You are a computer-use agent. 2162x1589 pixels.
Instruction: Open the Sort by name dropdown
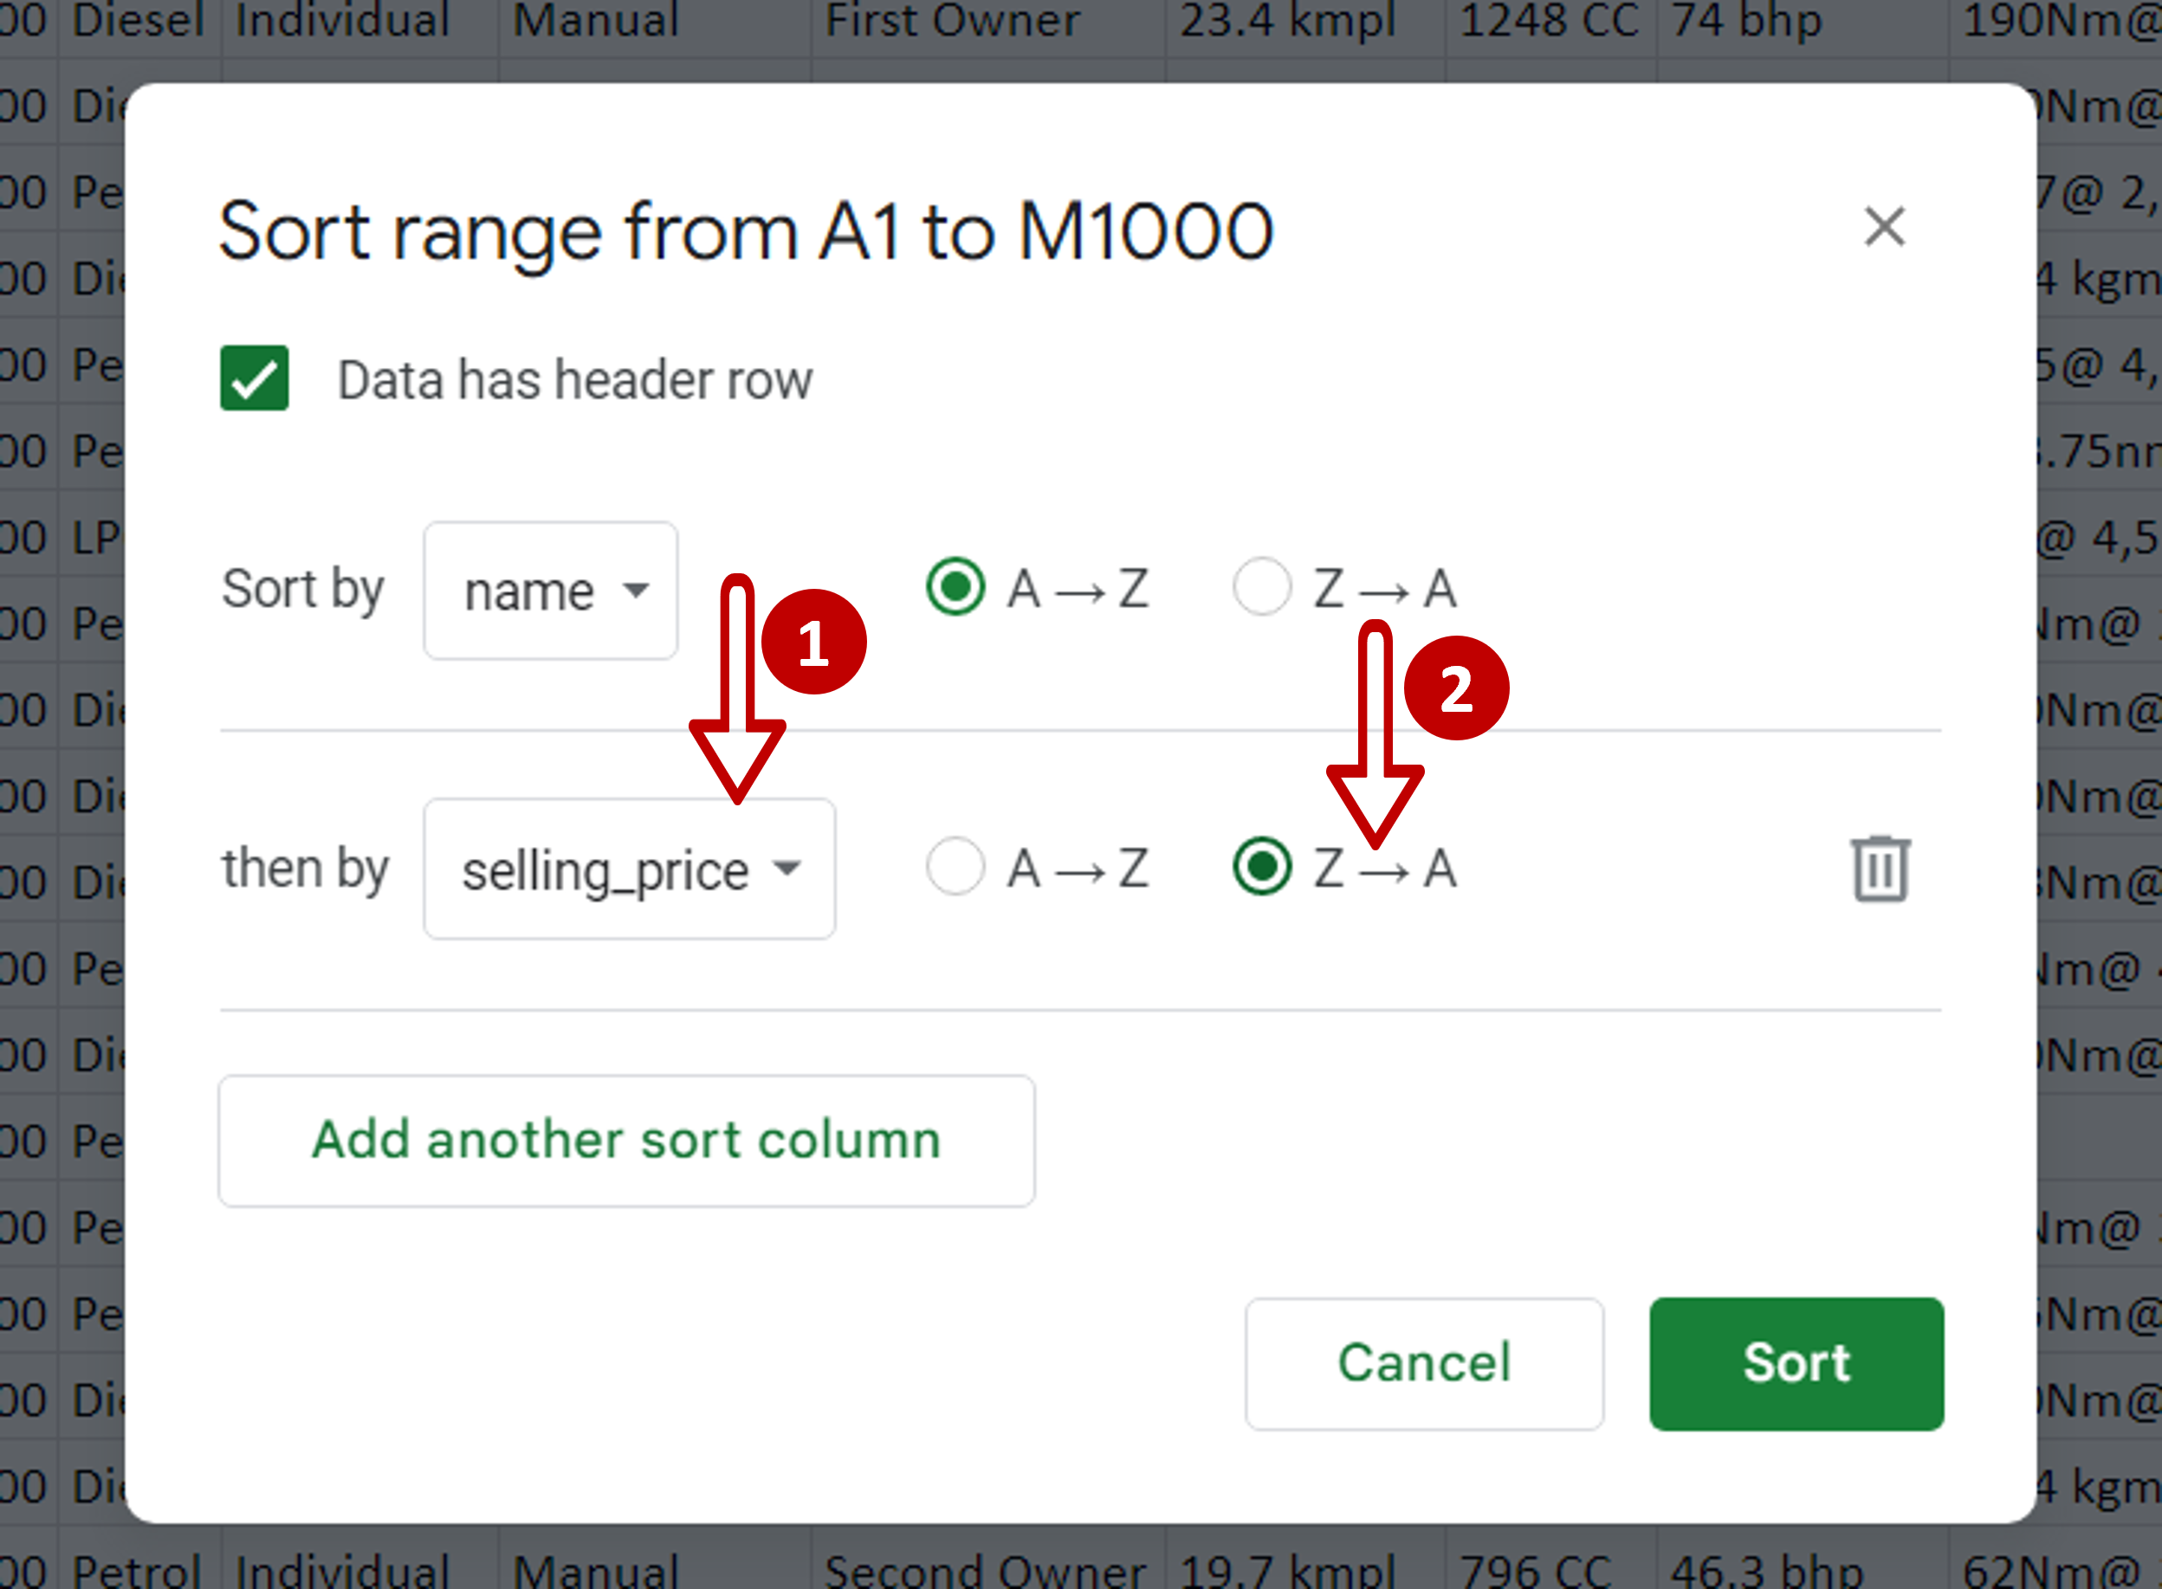[x=550, y=591]
